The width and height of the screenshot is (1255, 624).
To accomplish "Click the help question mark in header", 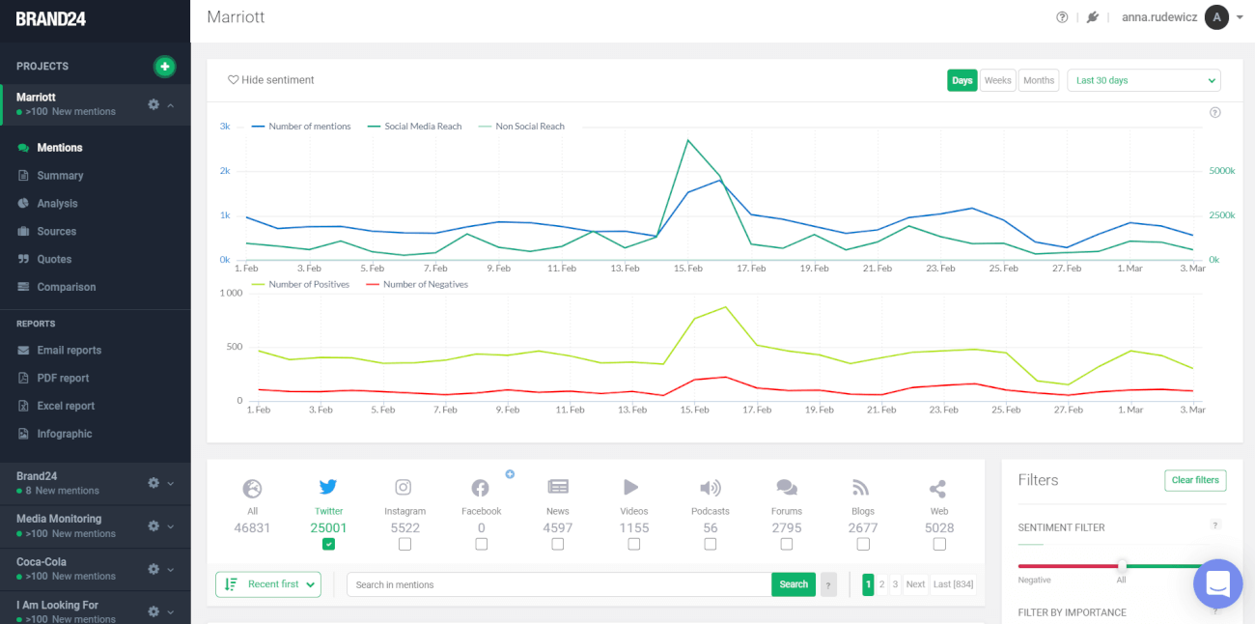I will point(1062,17).
